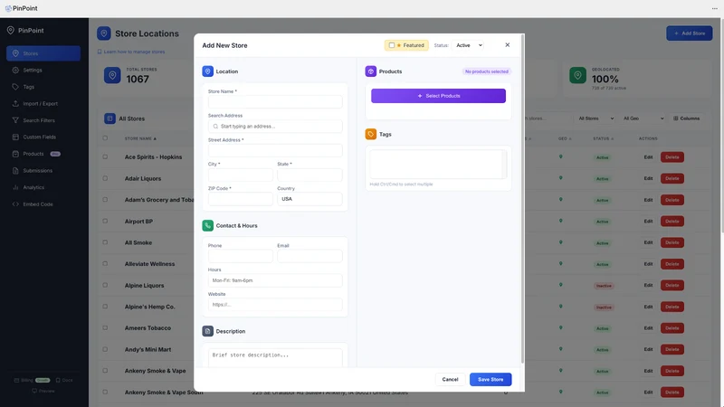The image size is (724, 407).
Task: Open the All Stores filter dropdown
Action: (x=595, y=118)
